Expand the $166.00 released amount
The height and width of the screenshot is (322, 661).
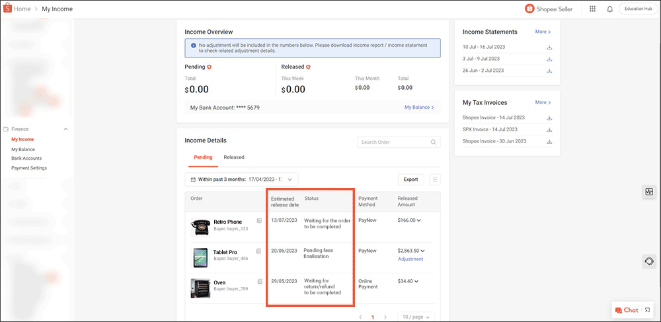pos(418,220)
